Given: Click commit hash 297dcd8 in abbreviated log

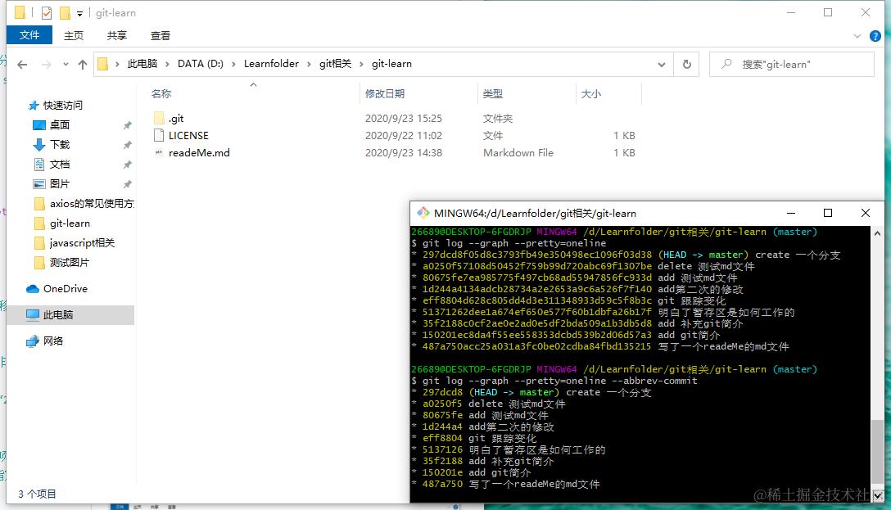Looking at the screenshot, I should coord(443,392).
